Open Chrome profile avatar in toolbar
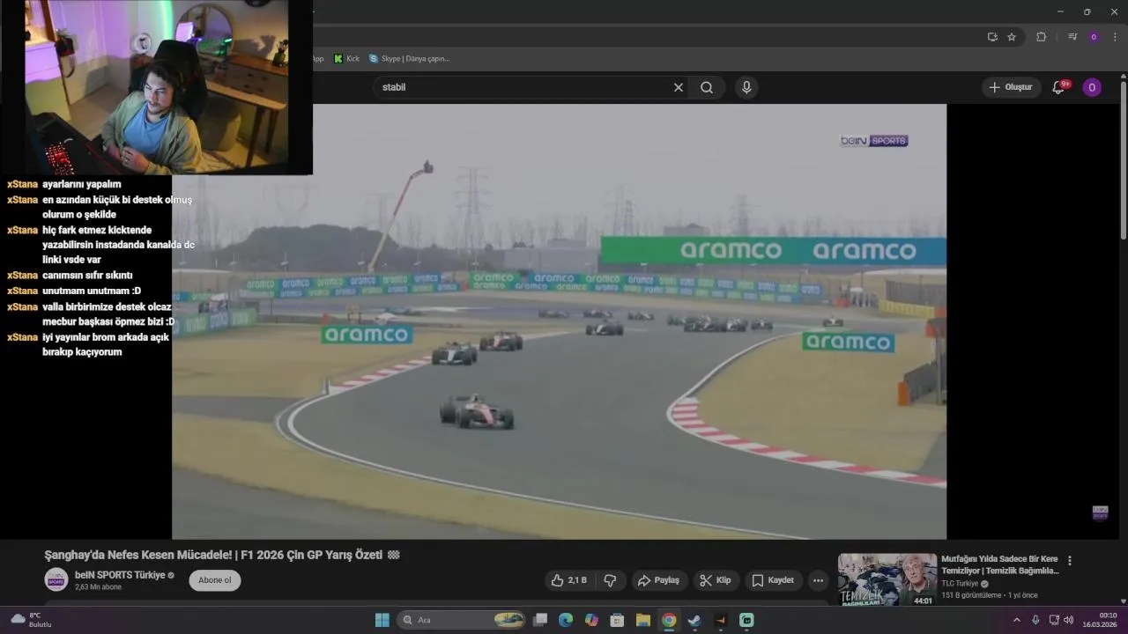Viewport: 1128px width, 634px height. click(1094, 37)
